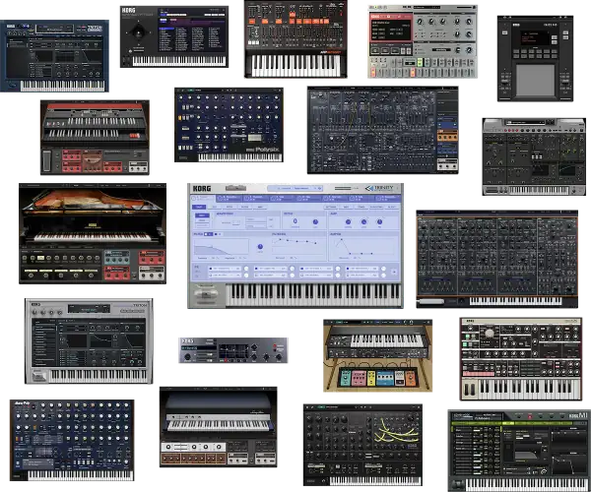The height and width of the screenshot is (492, 591).
Task: Open the four-panel PS-3300 screenshot
Action: tap(497, 259)
